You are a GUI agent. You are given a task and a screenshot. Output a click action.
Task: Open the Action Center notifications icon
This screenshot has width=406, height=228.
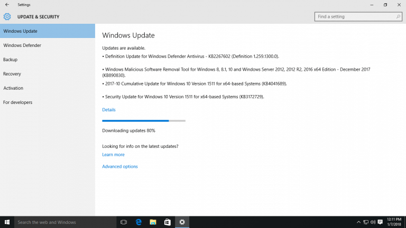[380, 222]
